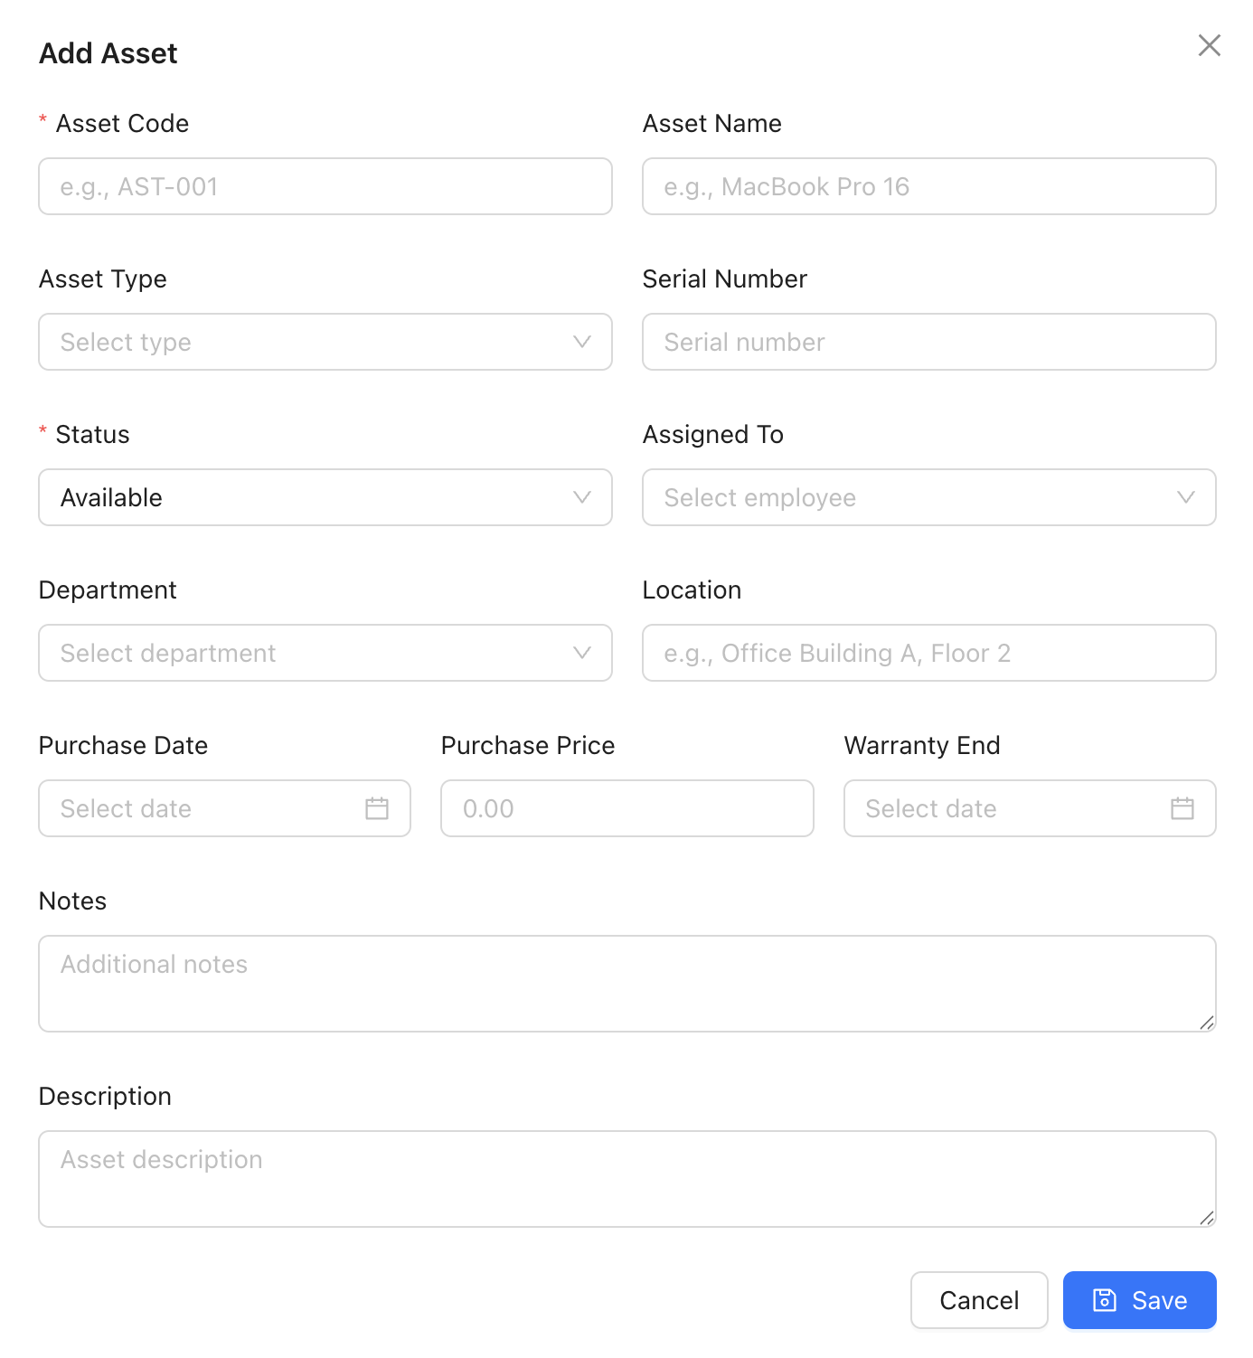Screen dimensions: 1253x1358
Task: Open the Status dropdown showing Available
Action: 307,497
